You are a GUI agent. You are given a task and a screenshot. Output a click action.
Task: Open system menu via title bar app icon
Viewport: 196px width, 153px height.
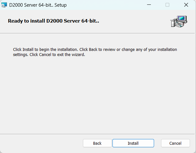4,5
